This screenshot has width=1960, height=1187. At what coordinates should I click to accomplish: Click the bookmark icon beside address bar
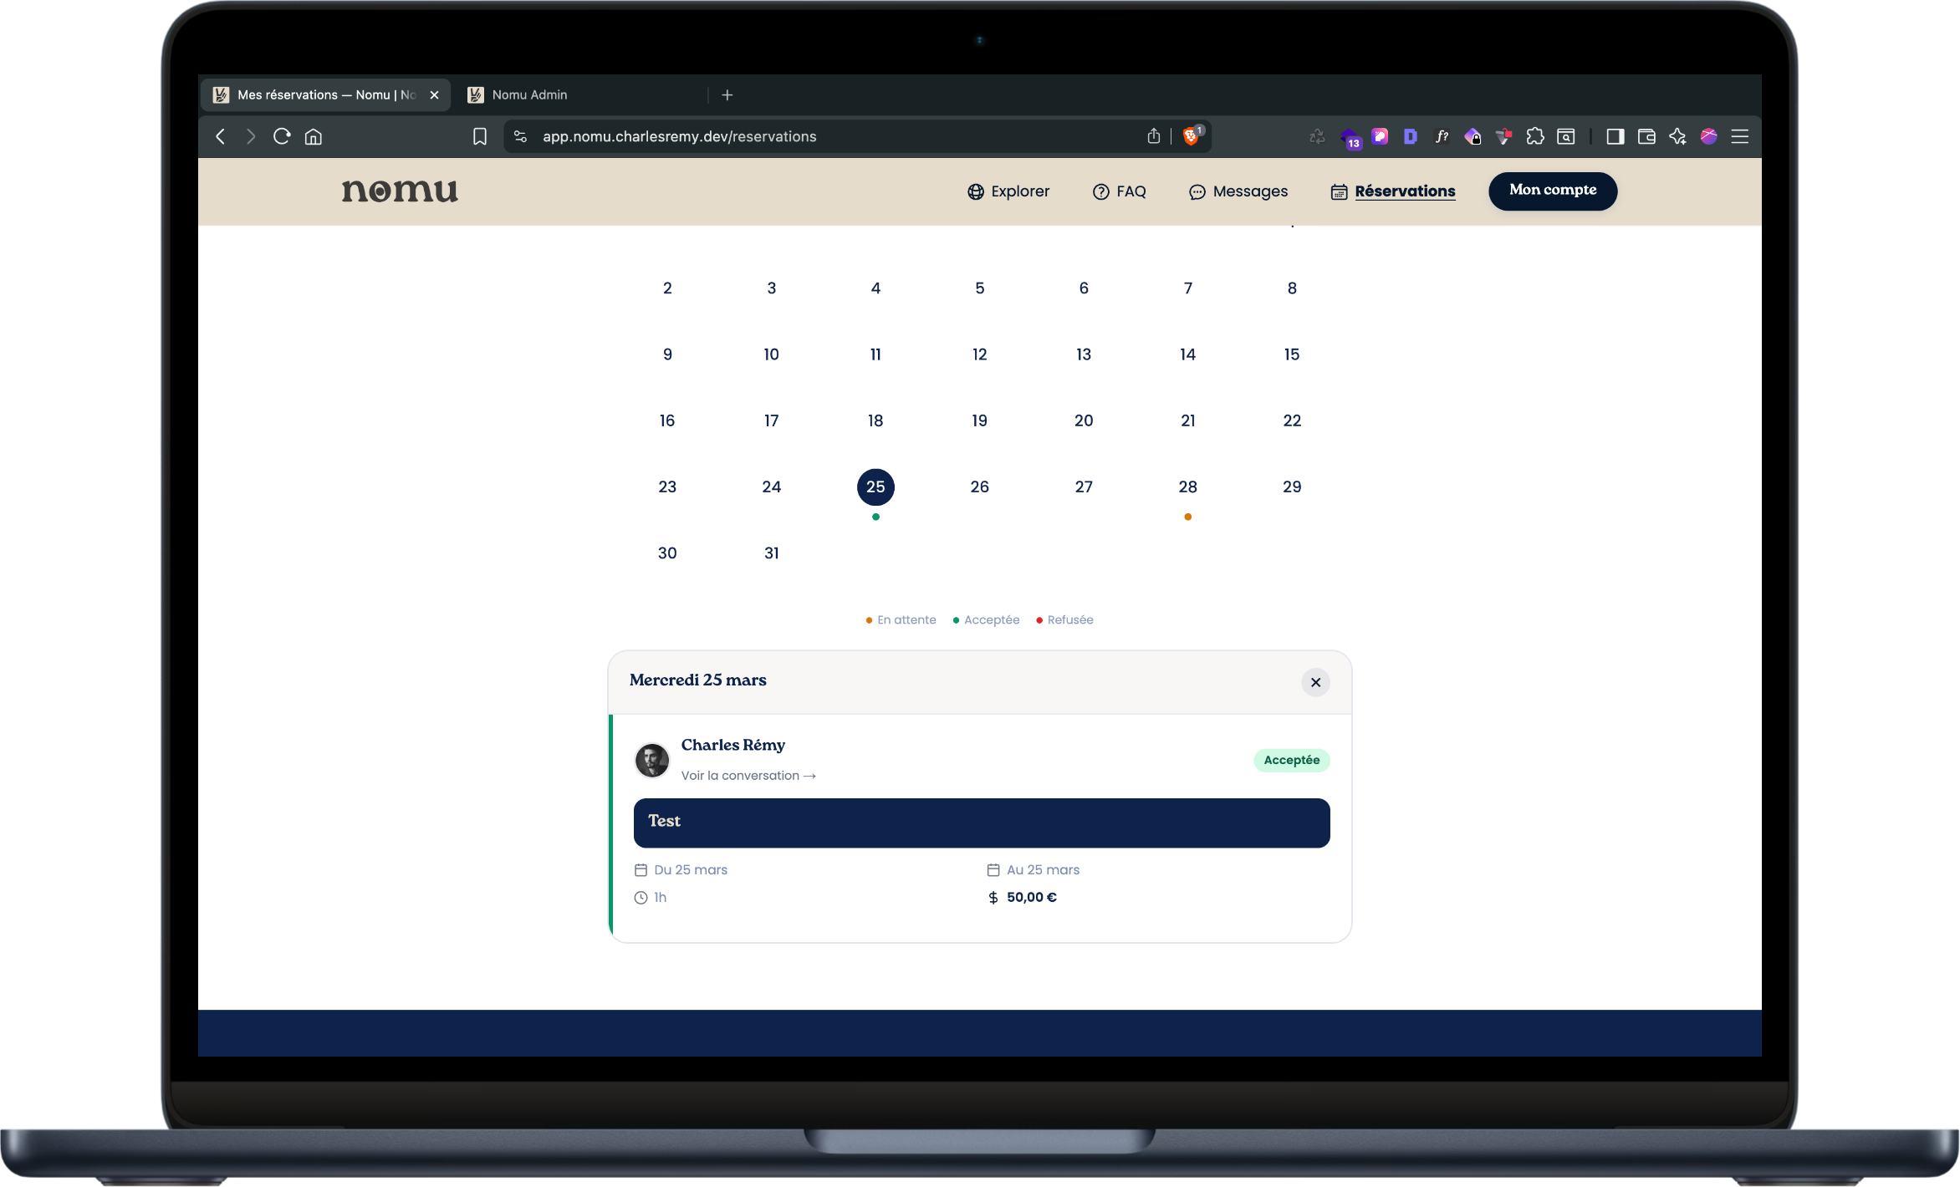(x=480, y=136)
